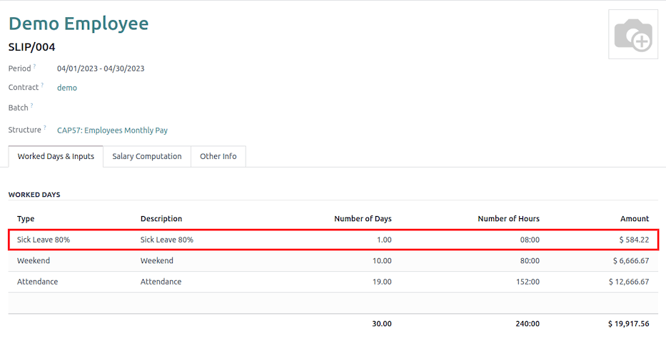
Task: Open the Worked Days & Inputs tab
Action: point(56,156)
